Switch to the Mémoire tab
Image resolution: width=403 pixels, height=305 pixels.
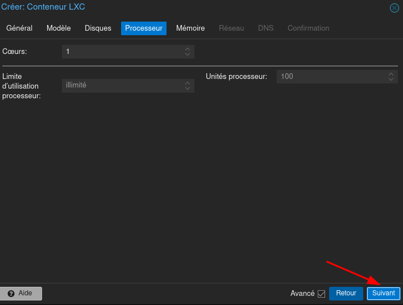[x=190, y=28]
